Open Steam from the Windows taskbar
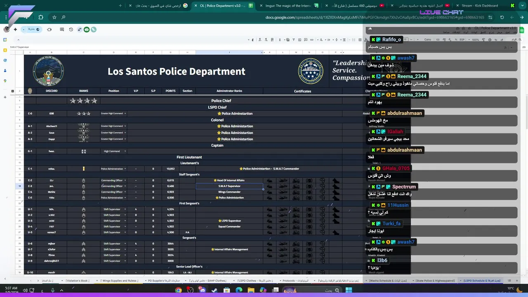The height and width of the screenshot is (297, 528). 214,290
